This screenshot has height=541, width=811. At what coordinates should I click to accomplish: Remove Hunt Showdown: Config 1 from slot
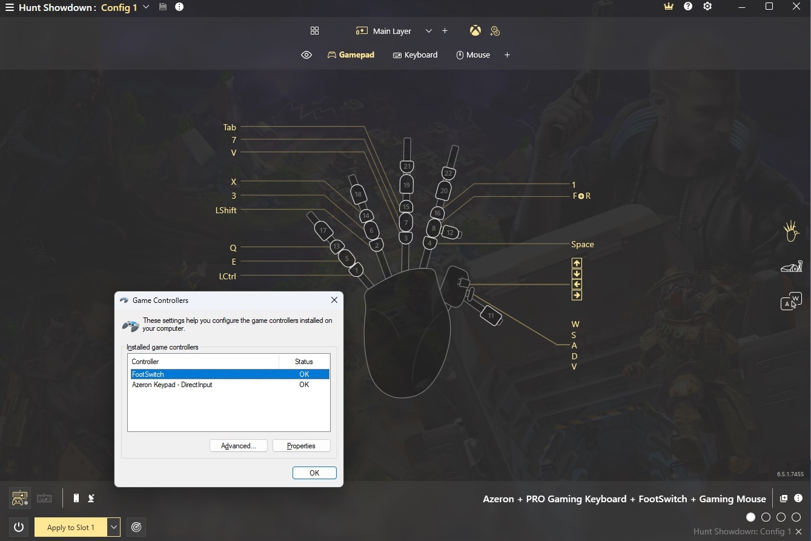tap(799, 532)
